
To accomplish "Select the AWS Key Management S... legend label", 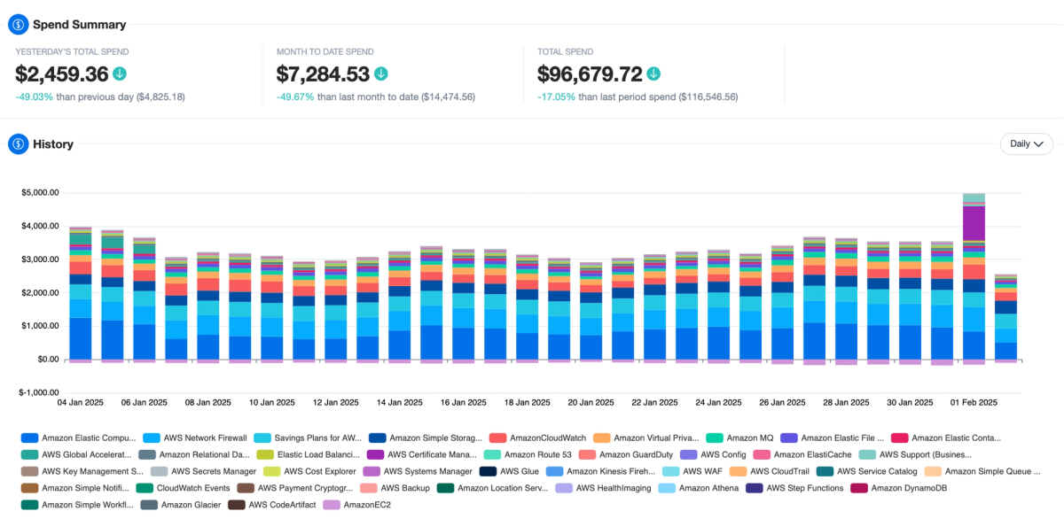I will point(92,471).
